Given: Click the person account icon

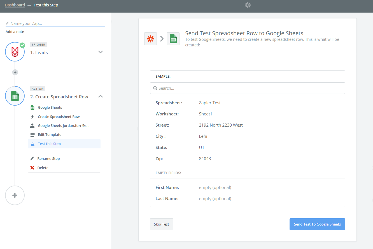Looking at the screenshot, I should click(32, 125).
